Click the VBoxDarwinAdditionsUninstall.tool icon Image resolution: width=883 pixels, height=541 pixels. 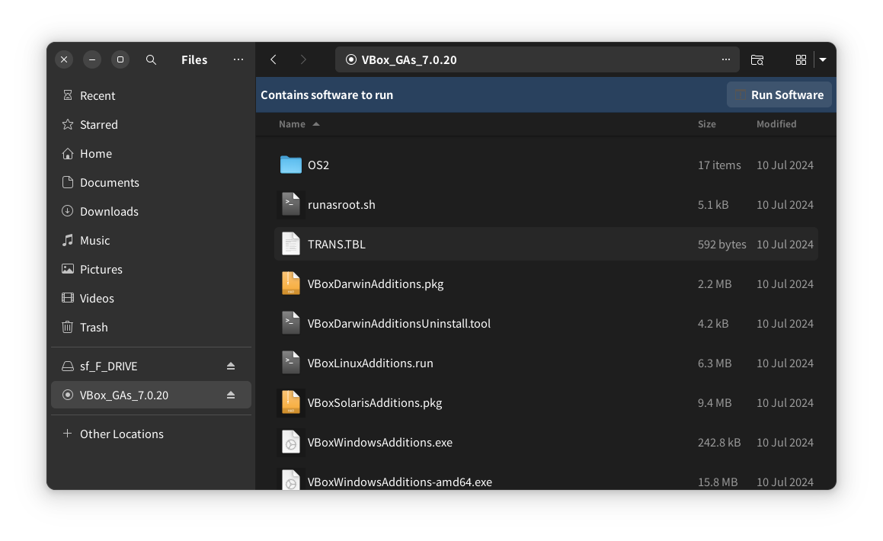(x=290, y=324)
